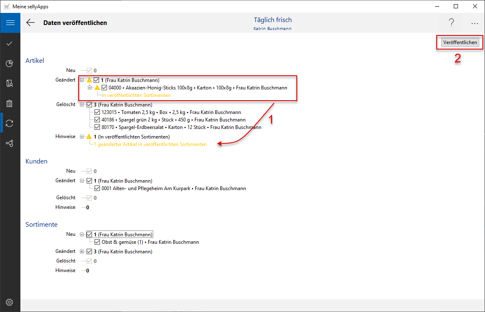Open the document search sidebar icon

10,83
